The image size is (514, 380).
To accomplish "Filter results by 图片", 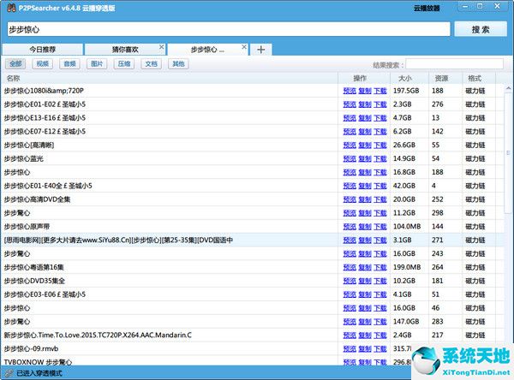I will pyautogui.click(x=97, y=63).
